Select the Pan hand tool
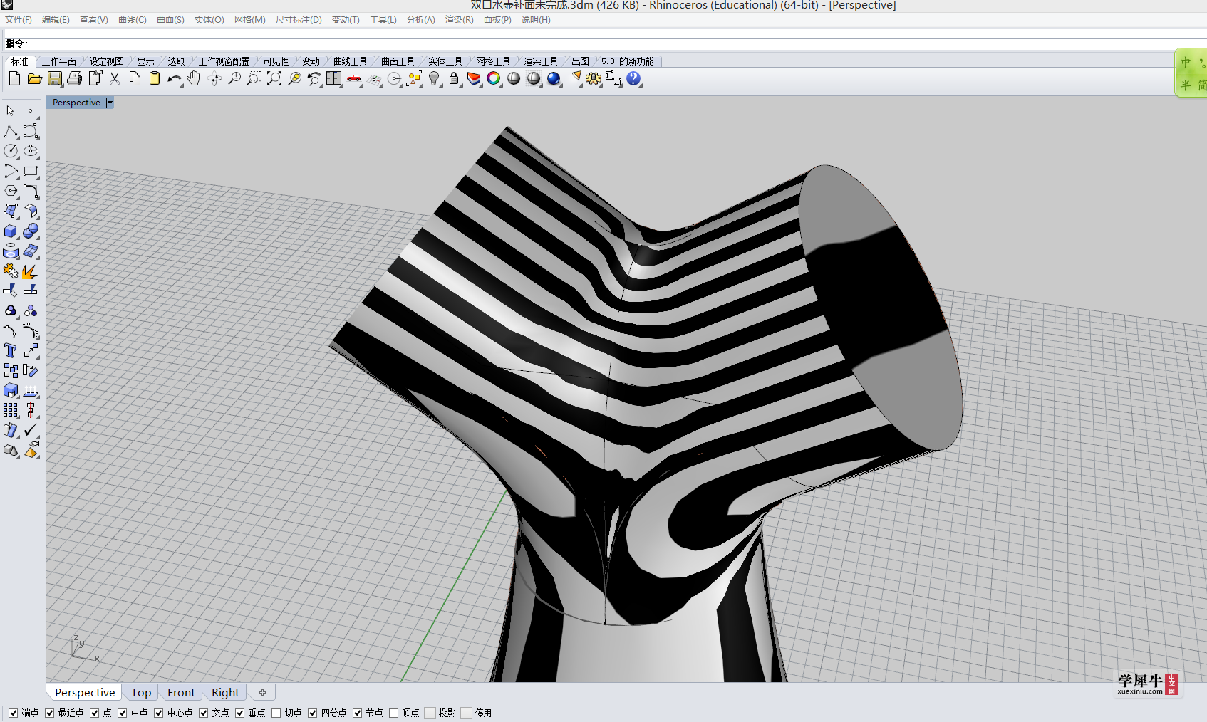The image size is (1207, 722). pyautogui.click(x=194, y=79)
